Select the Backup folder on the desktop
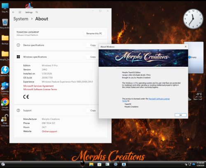This screenshot has width=206, height=168. 5,40
